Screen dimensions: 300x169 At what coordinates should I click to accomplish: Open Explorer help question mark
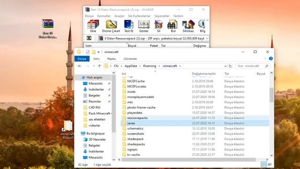271,59
